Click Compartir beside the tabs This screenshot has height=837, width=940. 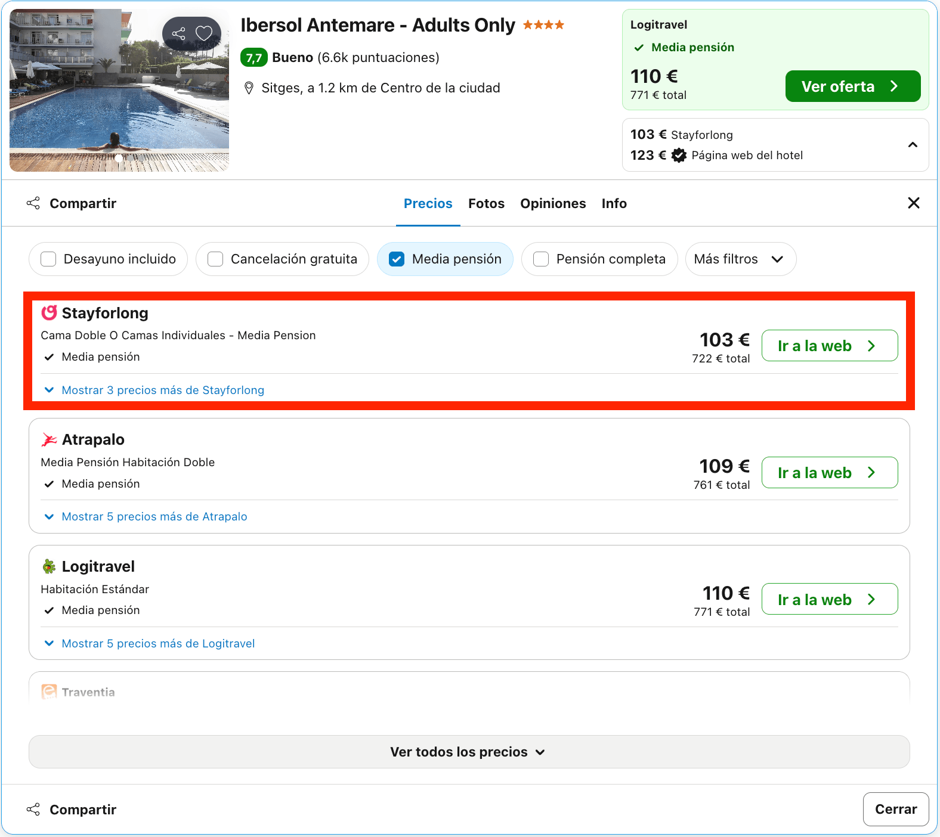pyautogui.click(x=72, y=204)
